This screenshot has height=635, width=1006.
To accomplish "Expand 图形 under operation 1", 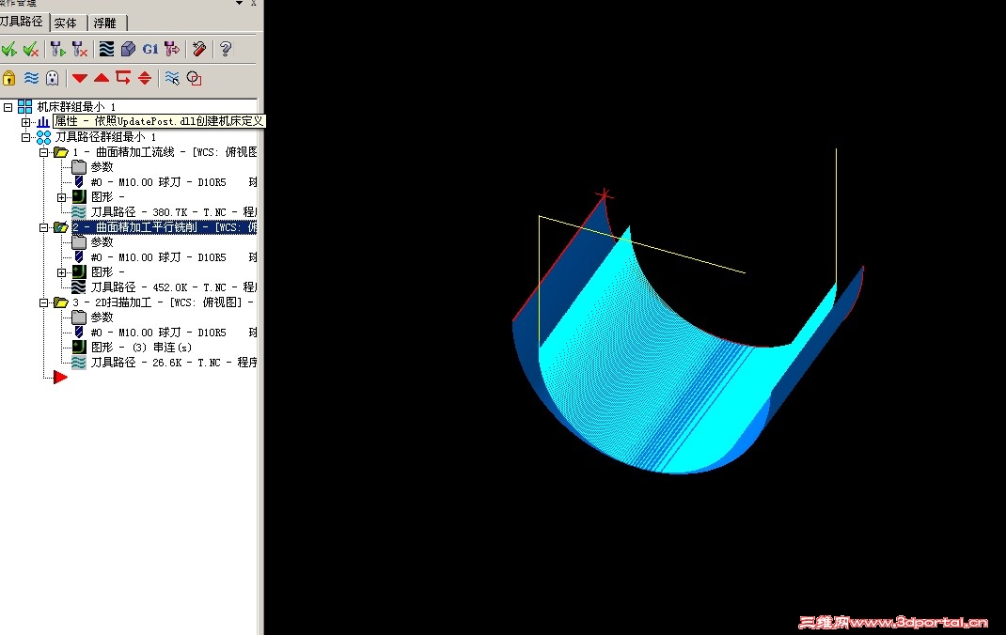I will [62, 196].
